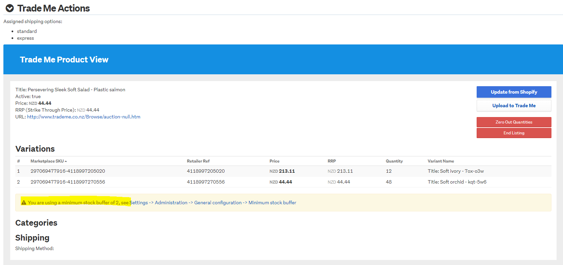Click Upload to Trade Me button

pyautogui.click(x=514, y=106)
